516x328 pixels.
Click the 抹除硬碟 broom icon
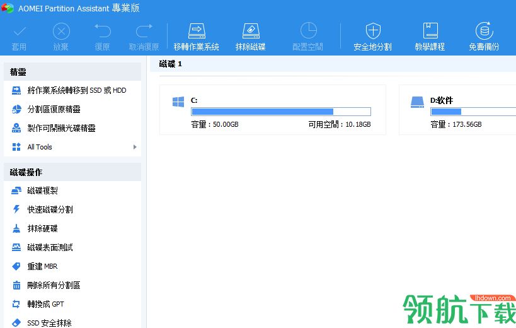pyautogui.click(x=16, y=228)
